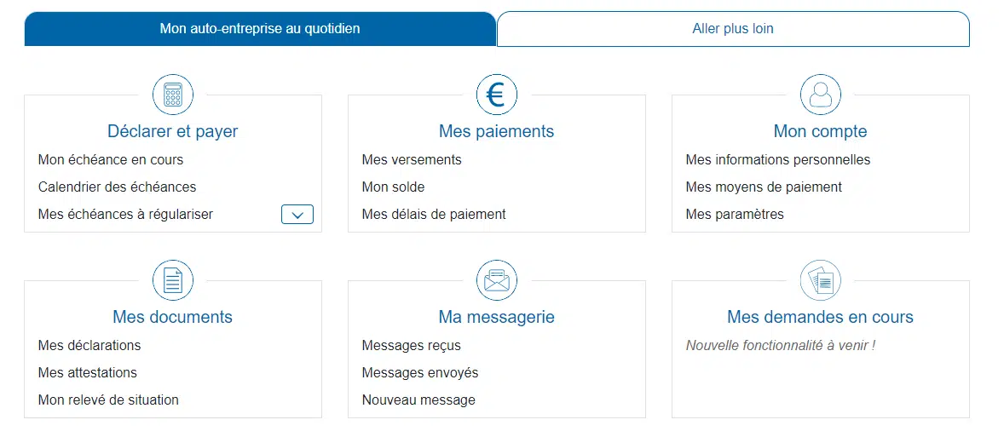Open Calendrier des échéances link

tap(117, 187)
